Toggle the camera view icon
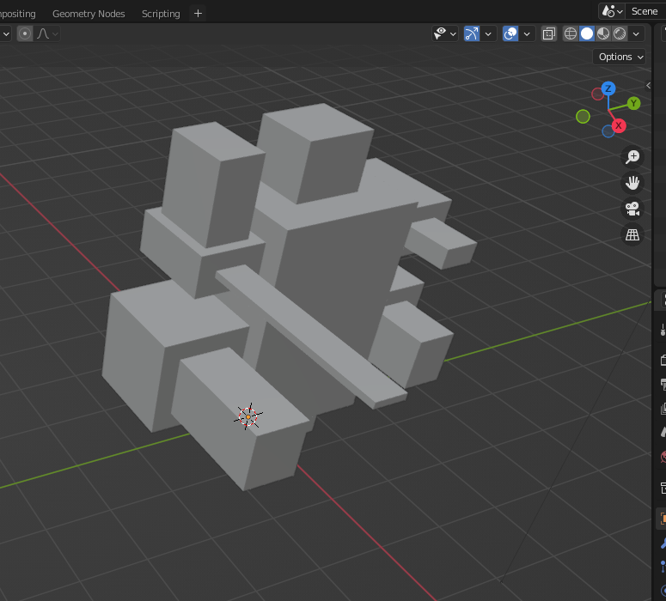The width and height of the screenshot is (666, 601). (x=632, y=209)
